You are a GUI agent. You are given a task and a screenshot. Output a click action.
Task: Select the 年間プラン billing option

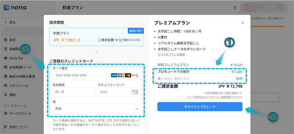(x=97, y=37)
